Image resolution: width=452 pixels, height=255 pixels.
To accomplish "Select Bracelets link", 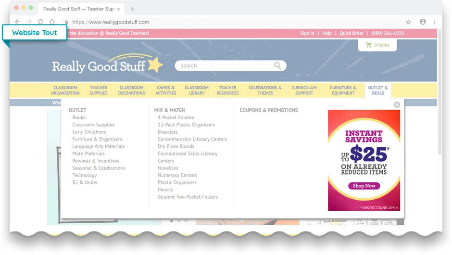I will (167, 132).
